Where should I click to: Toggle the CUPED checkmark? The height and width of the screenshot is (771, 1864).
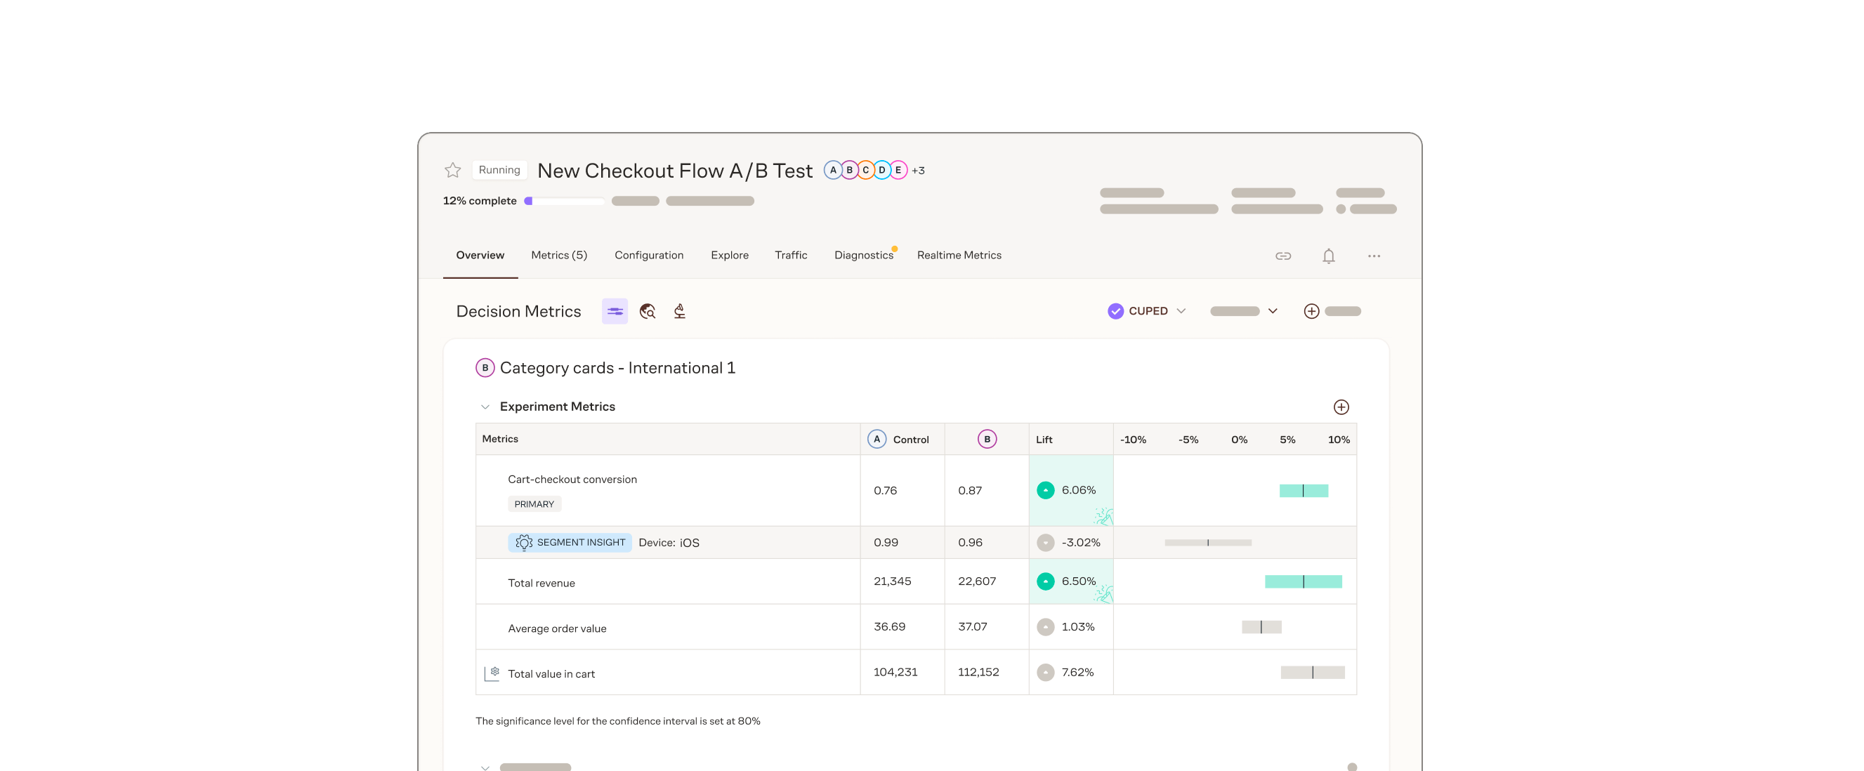(x=1115, y=311)
